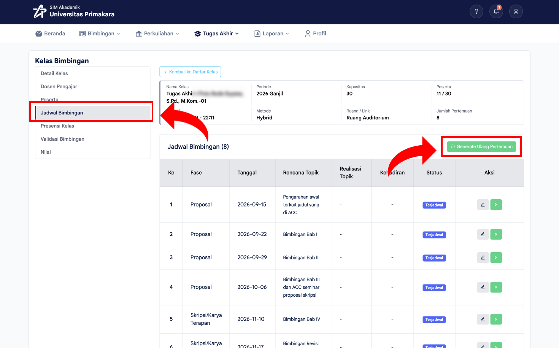Click the Jadwal Bimbingan (8) heading
This screenshot has width=559, height=348.
(x=198, y=147)
